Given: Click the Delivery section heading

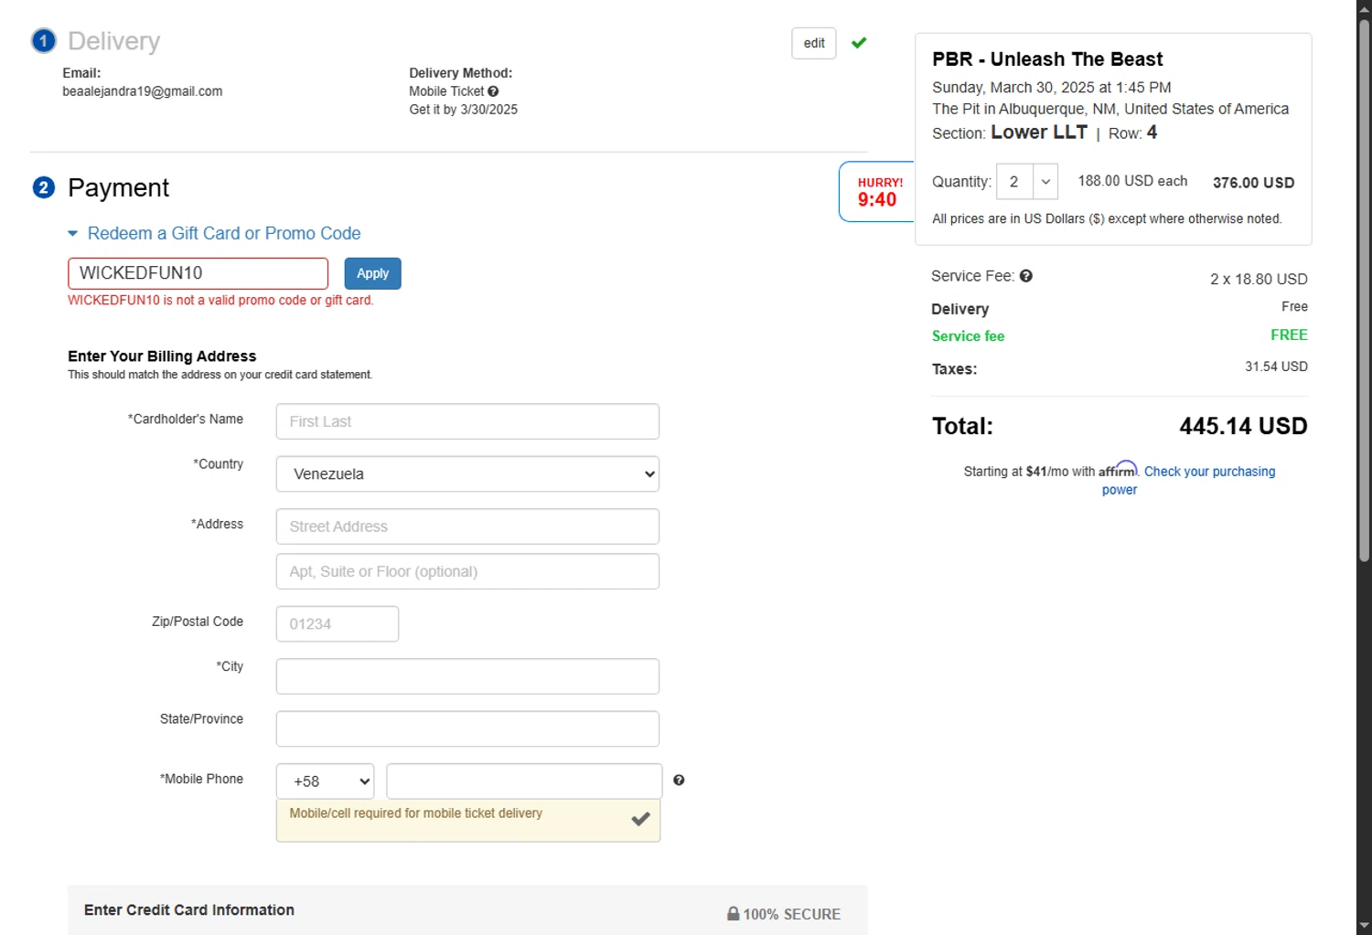Looking at the screenshot, I should [x=113, y=41].
